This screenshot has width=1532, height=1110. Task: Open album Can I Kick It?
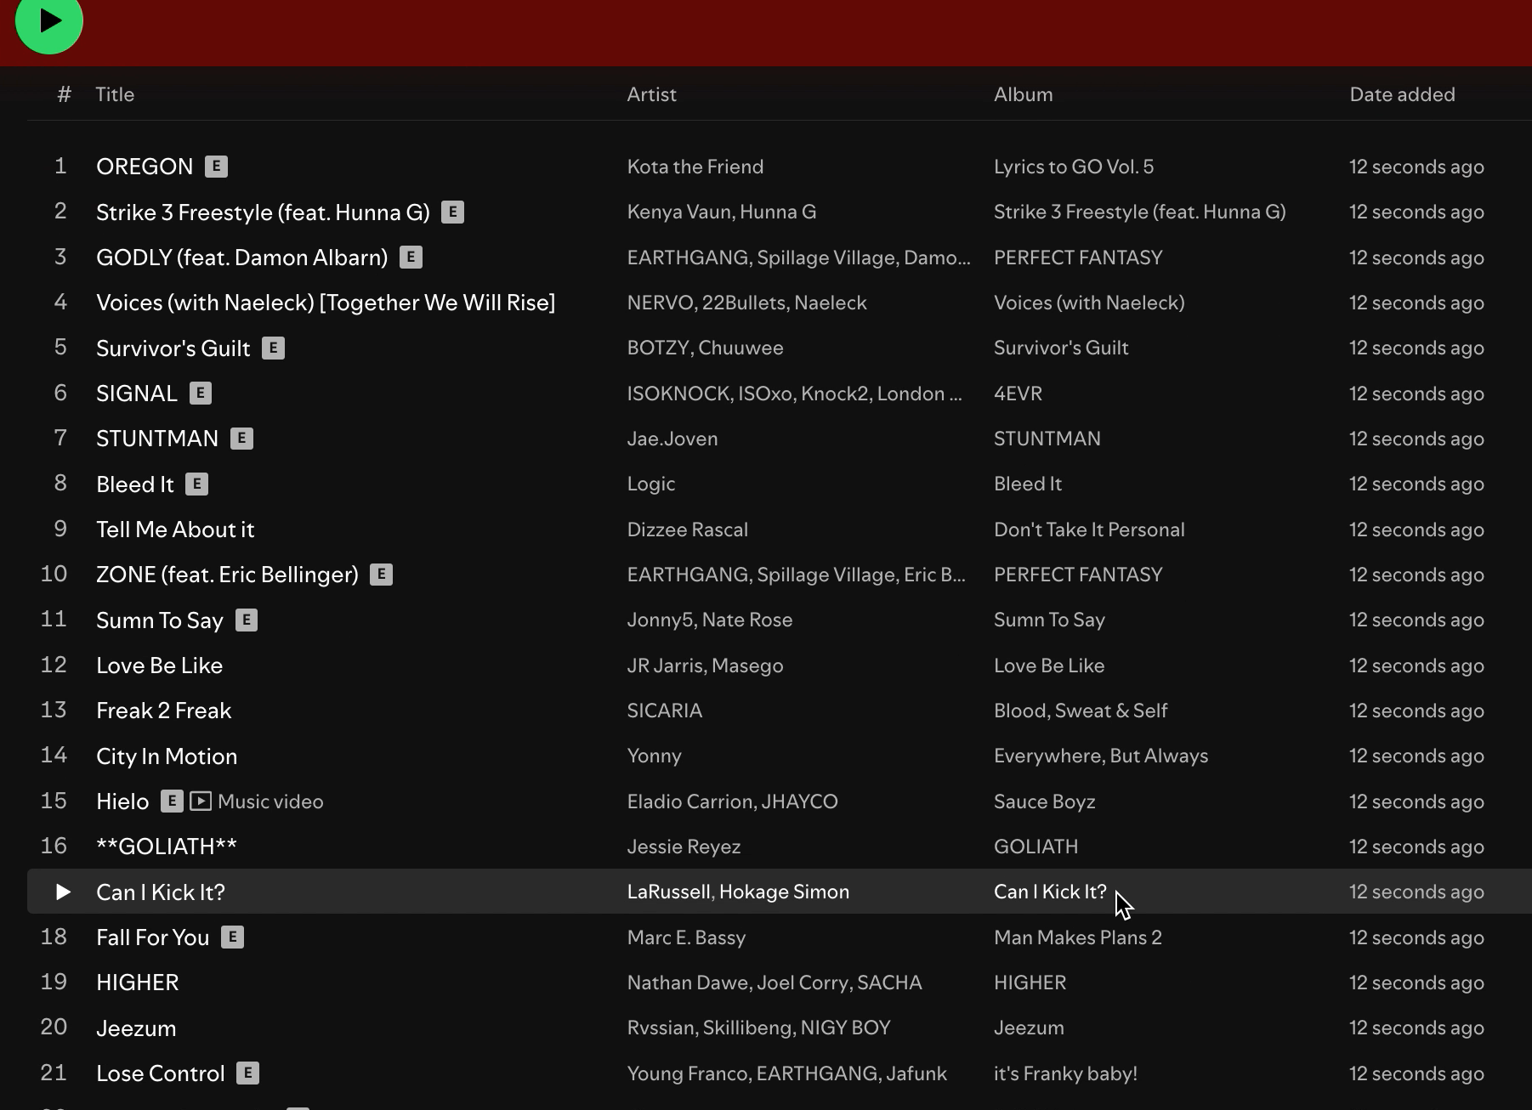[x=1050, y=892]
